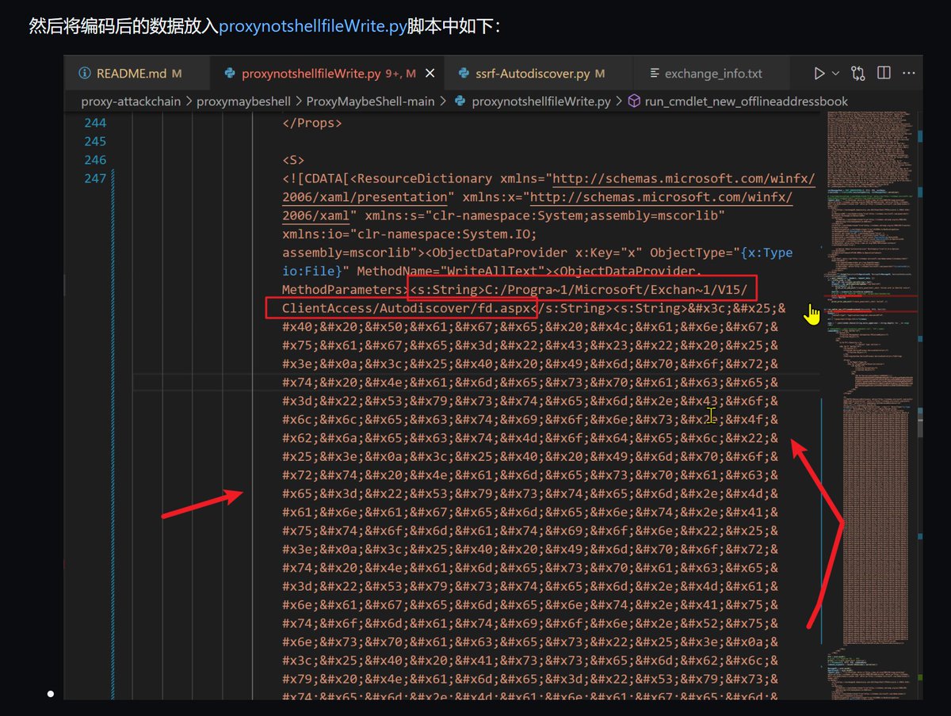Click the xmlns:io="clr-namespace:System.IO; text

[x=410, y=234]
